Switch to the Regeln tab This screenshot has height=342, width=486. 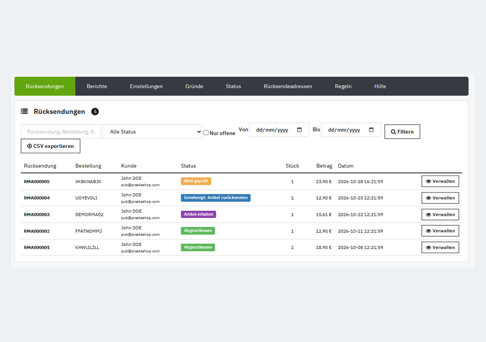tap(343, 86)
